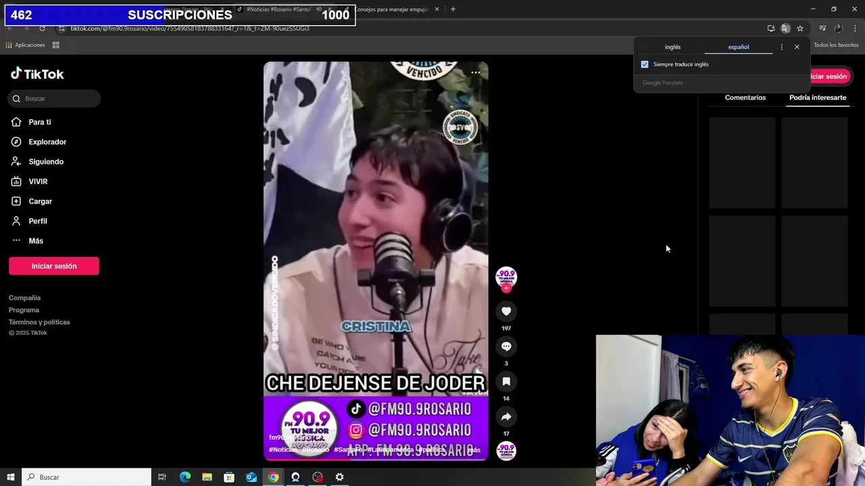Open Aplicaciones bookmarks shortcut
Image resolution: width=865 pixels, height=486 pixels.
pyautogui.click(x=25, y=45)
